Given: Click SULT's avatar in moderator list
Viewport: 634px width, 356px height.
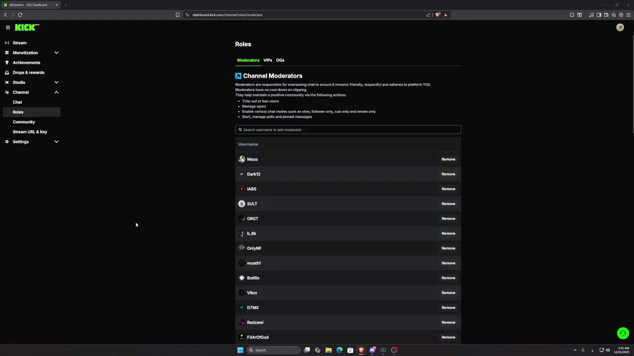Looking at the screenshot, I should 242,204.
